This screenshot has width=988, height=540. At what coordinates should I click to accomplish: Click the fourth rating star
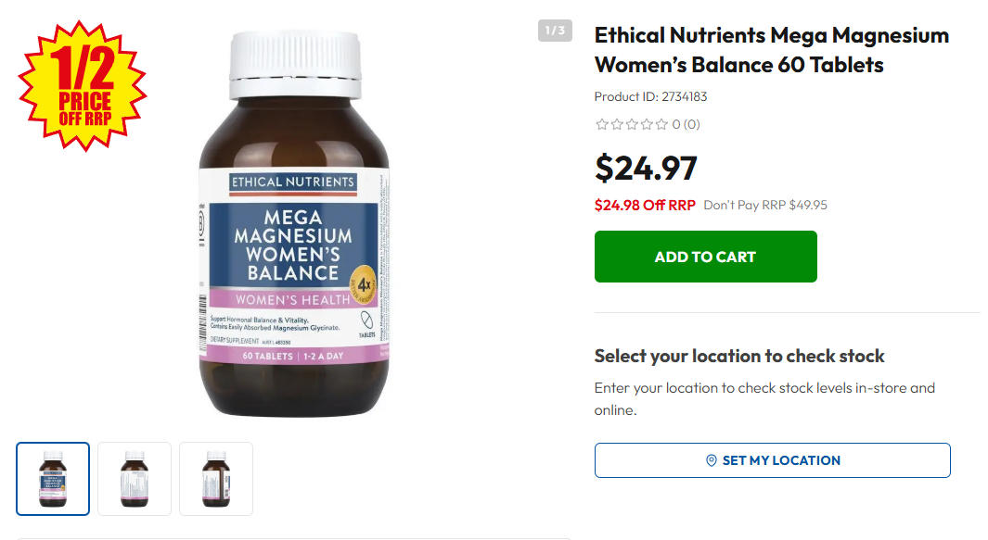(x=647, y=124)
